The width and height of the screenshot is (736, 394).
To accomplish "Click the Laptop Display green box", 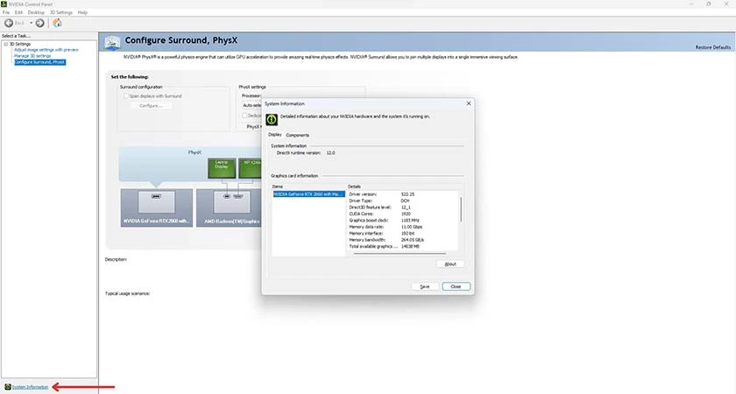I will tap(222, 168).
